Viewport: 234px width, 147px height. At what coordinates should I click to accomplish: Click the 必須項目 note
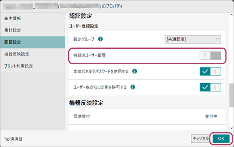13,139
